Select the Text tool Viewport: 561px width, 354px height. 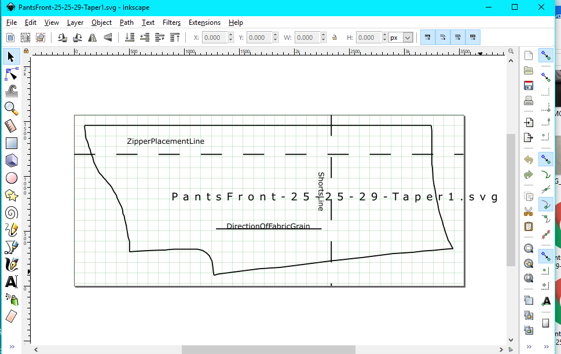pos(11,281)
